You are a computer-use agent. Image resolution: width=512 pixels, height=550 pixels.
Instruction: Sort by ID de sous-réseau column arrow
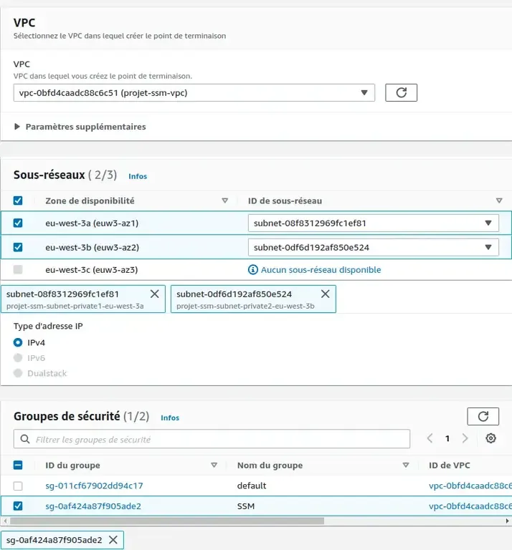click(498, 201)
